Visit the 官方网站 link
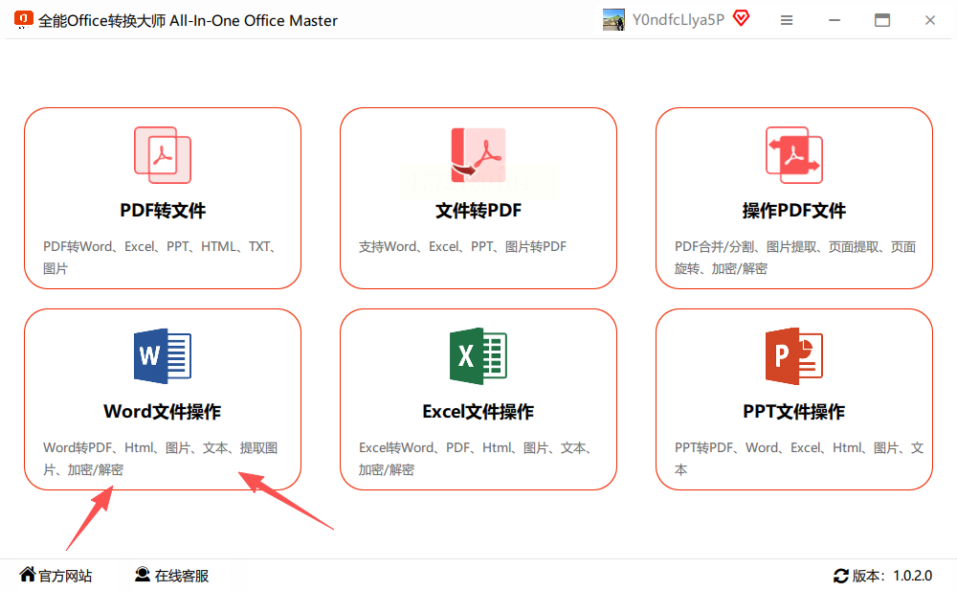The width and height of the screenshot is (957, 591). pyautogui.click(x=65, y=576)
